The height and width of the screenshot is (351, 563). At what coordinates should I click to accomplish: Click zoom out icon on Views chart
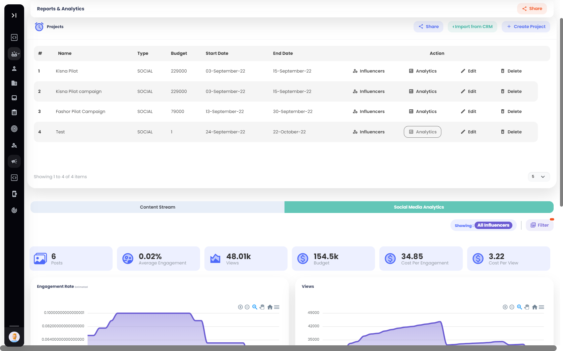pos(512,307)
